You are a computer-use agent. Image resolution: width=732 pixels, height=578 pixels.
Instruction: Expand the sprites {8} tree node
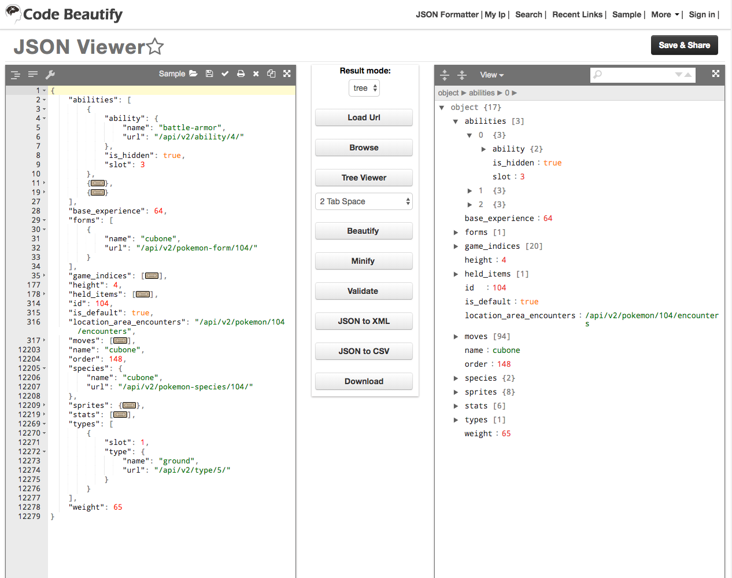(x=456, y=392)
